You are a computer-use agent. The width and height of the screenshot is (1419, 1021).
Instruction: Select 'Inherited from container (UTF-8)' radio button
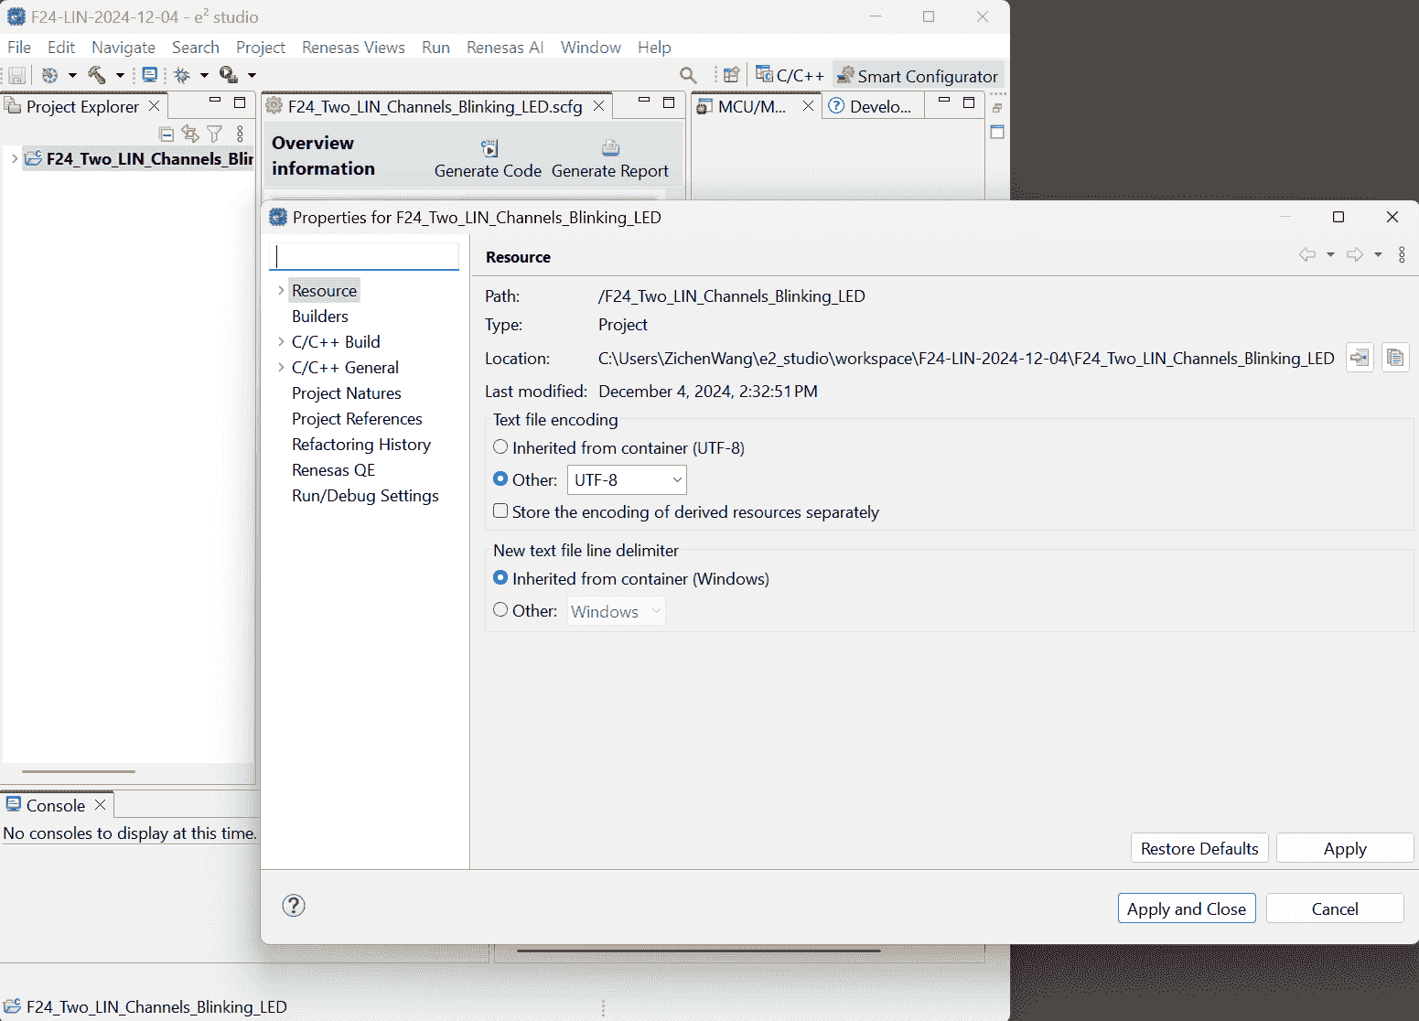500,447
